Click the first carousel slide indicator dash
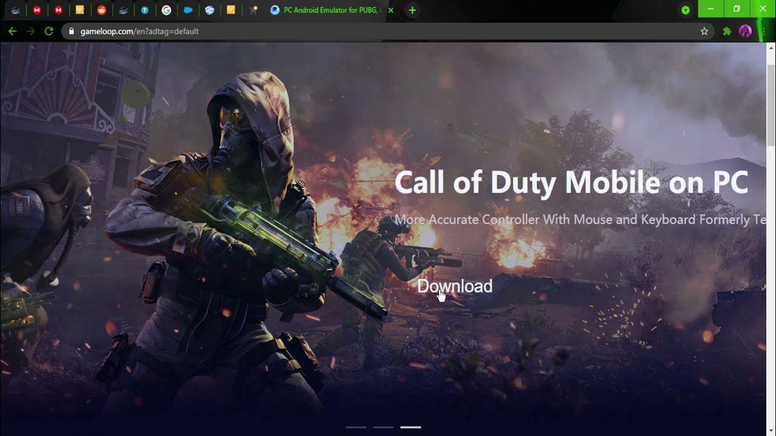Viewport: 776px width, 436px height. pos(356,428)
